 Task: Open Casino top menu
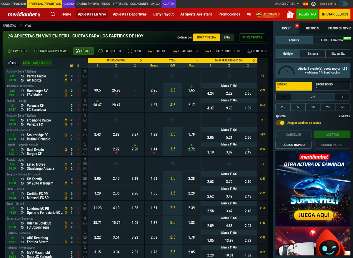click(69, 4)
